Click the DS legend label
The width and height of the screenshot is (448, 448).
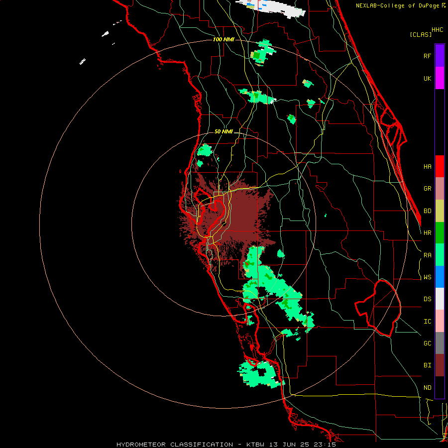point(427,299)
